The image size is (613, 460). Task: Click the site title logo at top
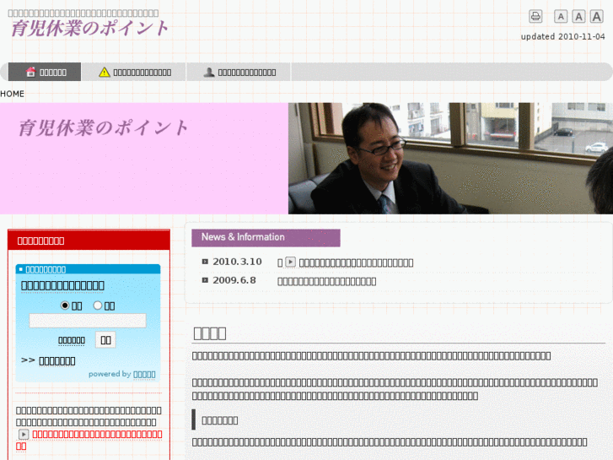click(89, 28)
